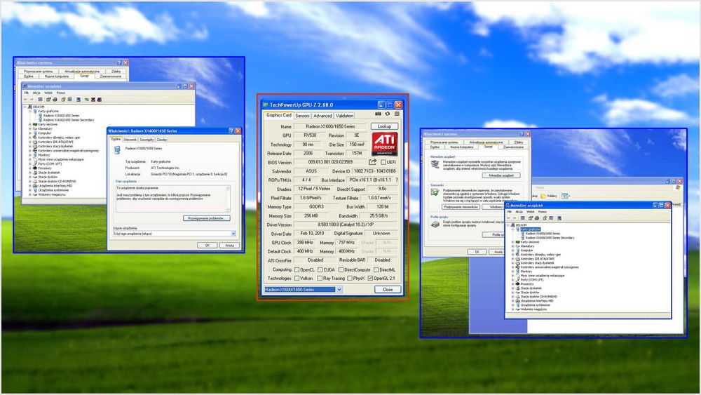701x395 pixels.
Task: Click the BIOS Version field in GPU-Z
Action: (x=330, y=162)
